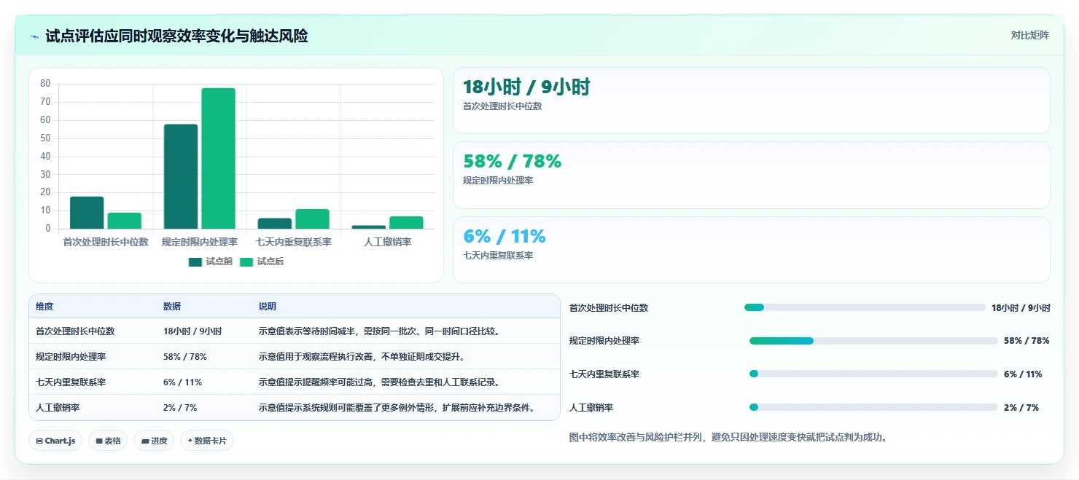This screenshot has width=1079, height=480.
Task: Click the 首次处理时长中位数 progress bar
Action: click(x=865, y=307)
